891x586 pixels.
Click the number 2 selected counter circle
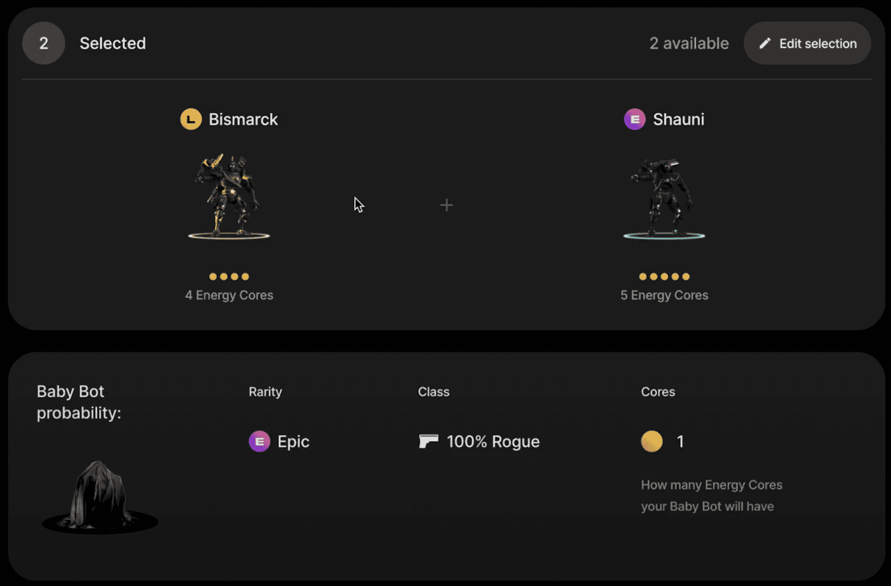[x=43, y=43]
